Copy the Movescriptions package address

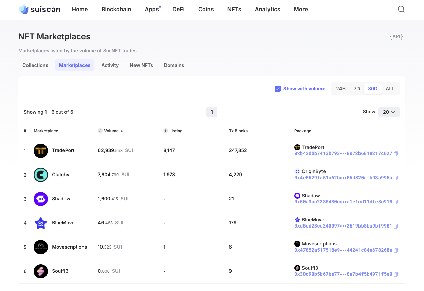(396, 250)
